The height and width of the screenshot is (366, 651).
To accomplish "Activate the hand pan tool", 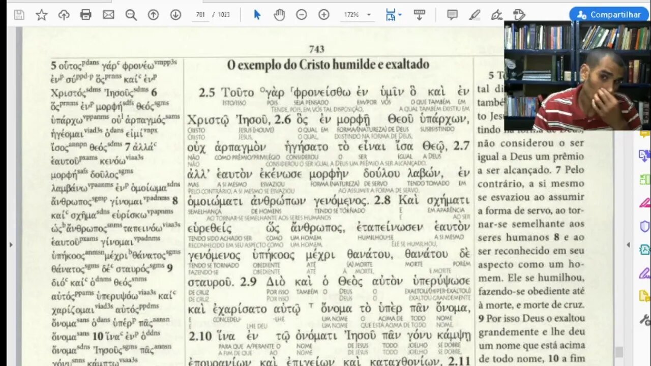I will pos(279,15).
